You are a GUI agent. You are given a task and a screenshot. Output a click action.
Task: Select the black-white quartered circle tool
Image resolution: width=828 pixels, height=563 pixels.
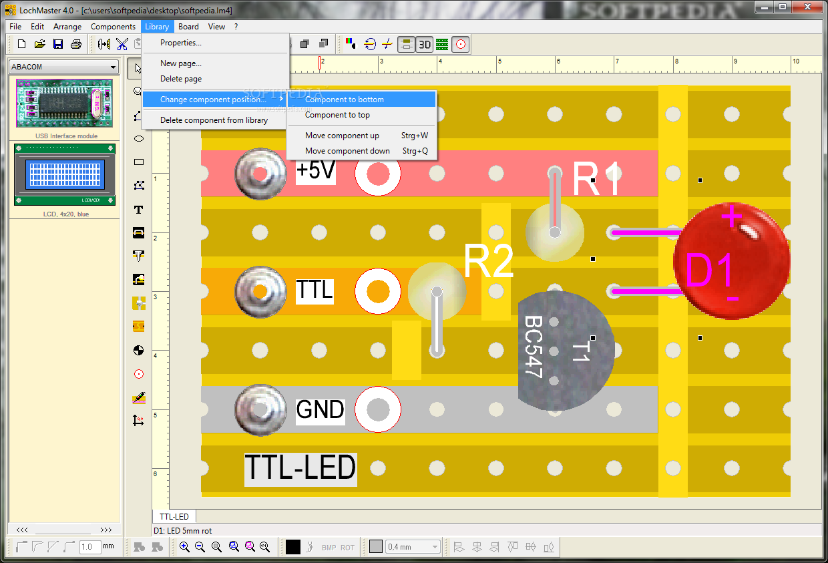(x=139, y=349)
